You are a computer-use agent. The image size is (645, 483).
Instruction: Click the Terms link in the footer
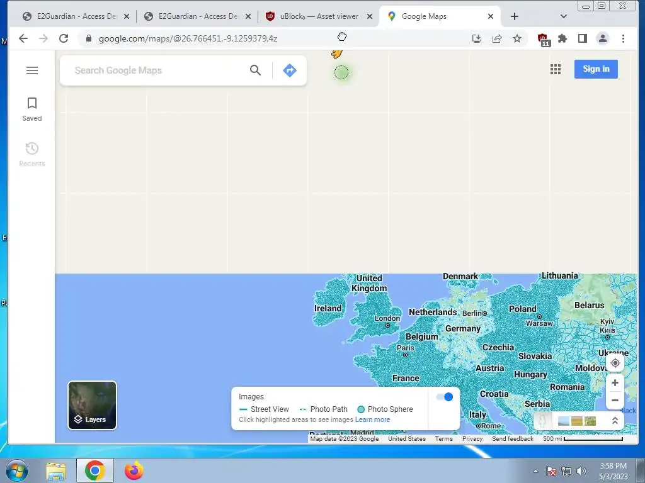pyautogui.click(x=444, y=438)
